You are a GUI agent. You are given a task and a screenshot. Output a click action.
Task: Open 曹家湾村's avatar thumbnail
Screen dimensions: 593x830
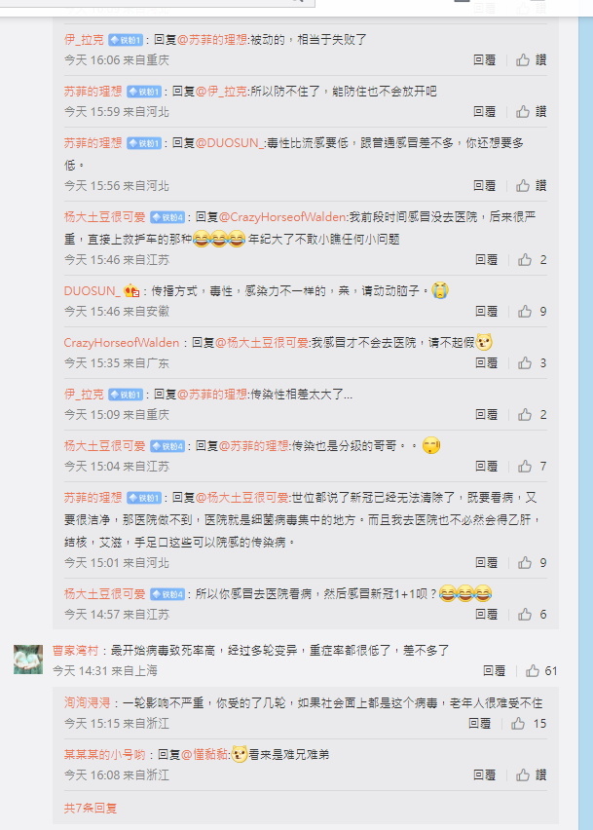pos(28,659)
